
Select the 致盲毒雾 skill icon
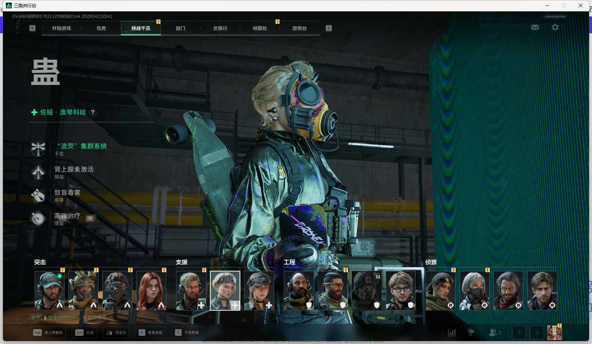(38, 195)
